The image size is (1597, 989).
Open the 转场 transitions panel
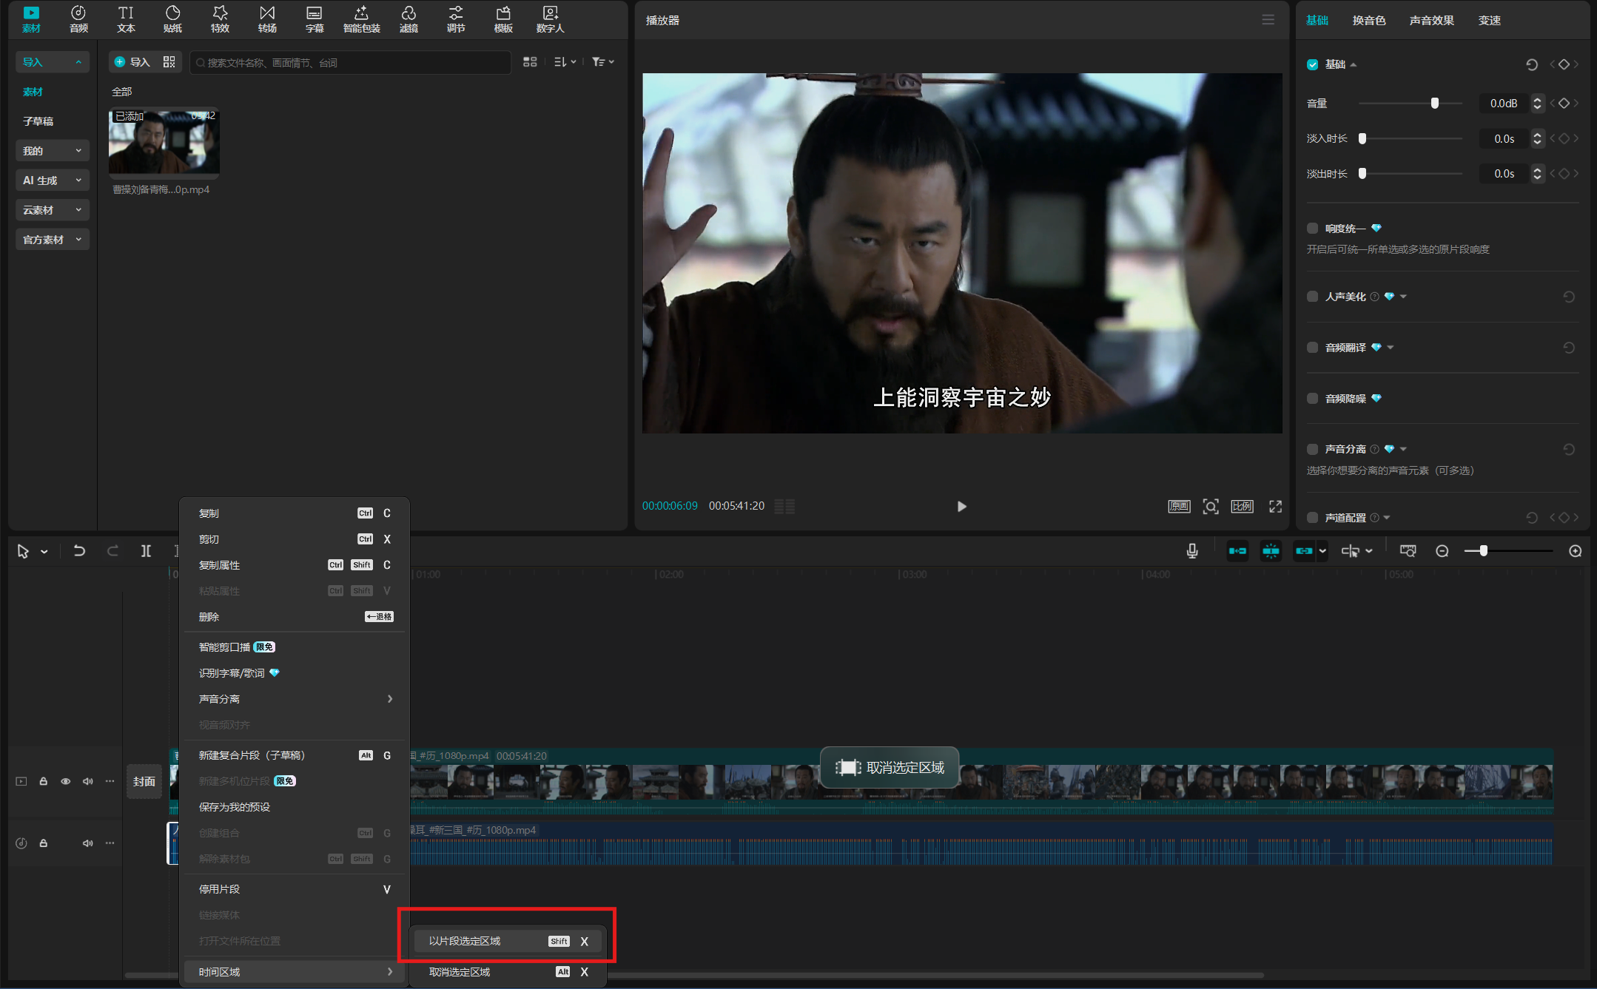pyautogui.click(x=267, y=19)
